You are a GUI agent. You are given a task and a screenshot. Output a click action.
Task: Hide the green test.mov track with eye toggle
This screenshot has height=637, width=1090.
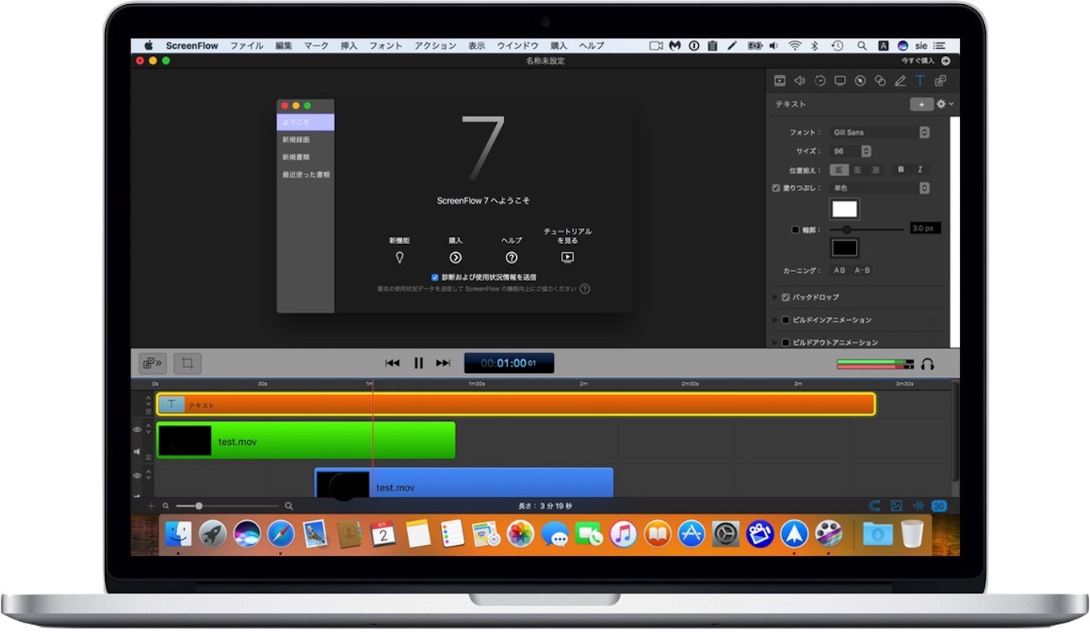(x=136, y=429)
